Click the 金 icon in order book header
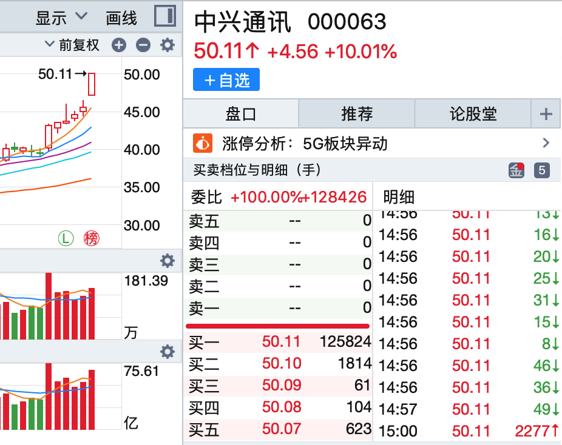The width and height of the screenshot is (562, 445). [516, 170]
